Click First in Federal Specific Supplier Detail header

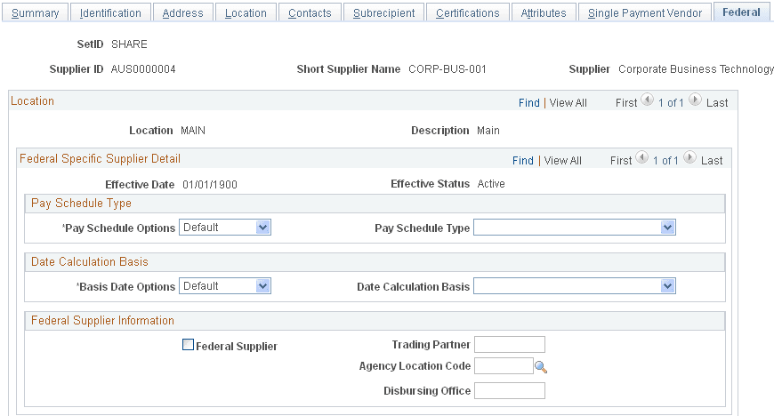coord(621,160)
